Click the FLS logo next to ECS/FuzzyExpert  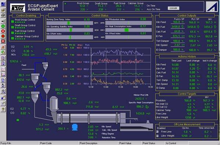[18, 8]
